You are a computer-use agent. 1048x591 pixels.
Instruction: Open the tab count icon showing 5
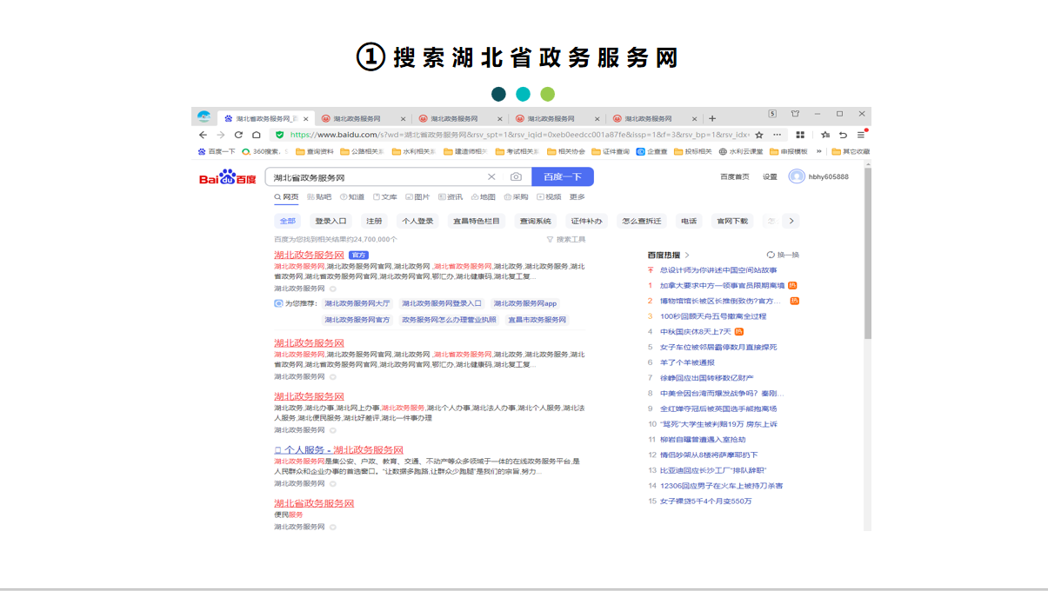pyautogui.click(x=772, y=114)
